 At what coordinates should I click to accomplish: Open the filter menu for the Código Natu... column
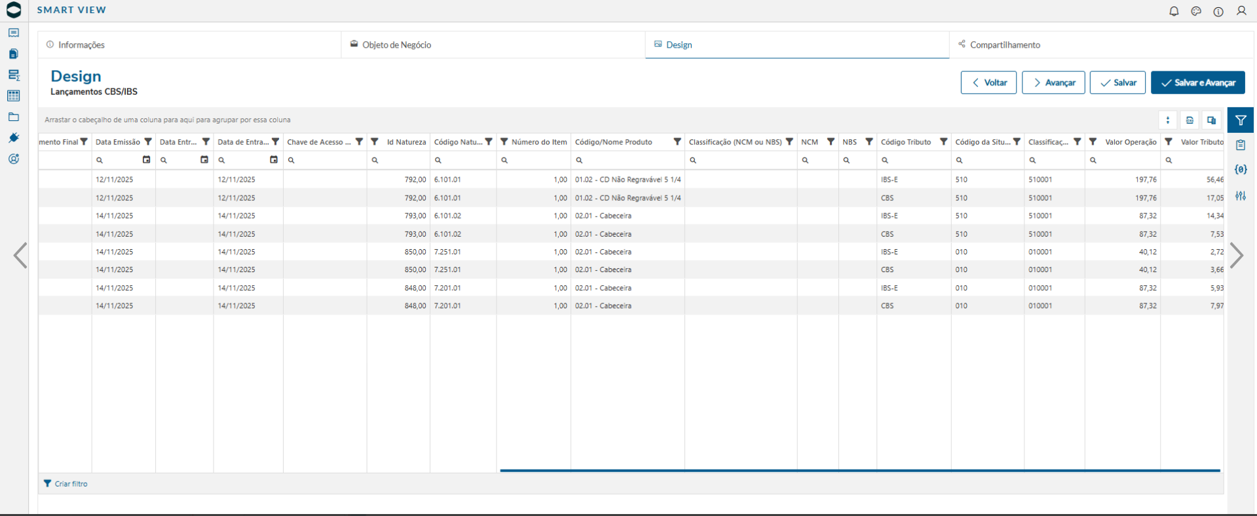point(489,142)
